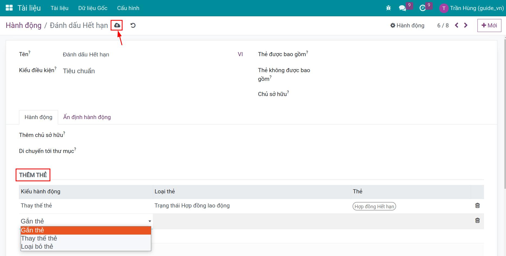Click the 'Thẻ' column header
Screen dimensions: 506x256
click(x=411, y=192)
